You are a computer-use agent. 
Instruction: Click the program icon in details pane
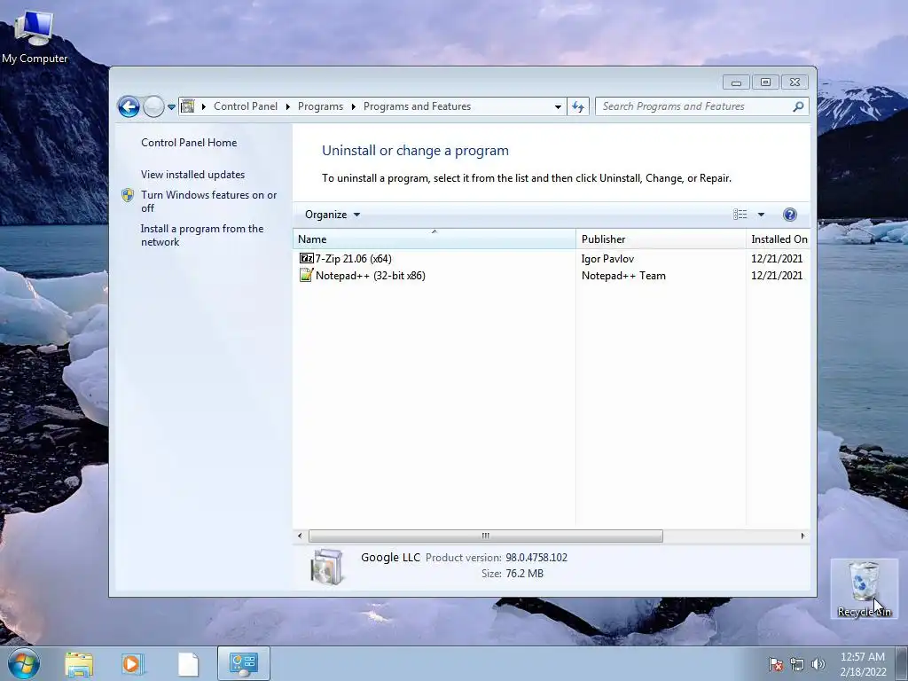[x=326, y=567]
